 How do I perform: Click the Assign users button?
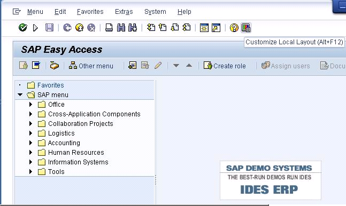pyautogui.click(x=286, y=66)
